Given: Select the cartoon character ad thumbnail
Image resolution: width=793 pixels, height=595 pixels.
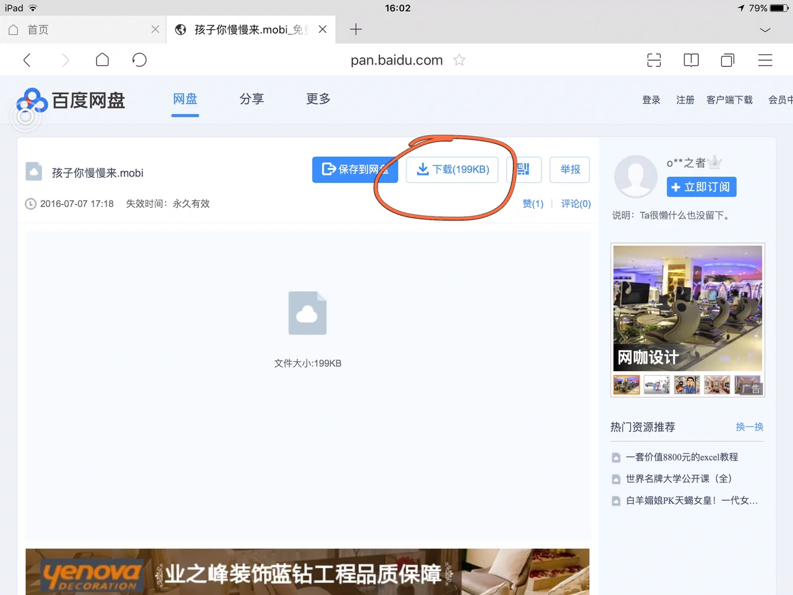Looking at the screenshot, I should 687,385.
